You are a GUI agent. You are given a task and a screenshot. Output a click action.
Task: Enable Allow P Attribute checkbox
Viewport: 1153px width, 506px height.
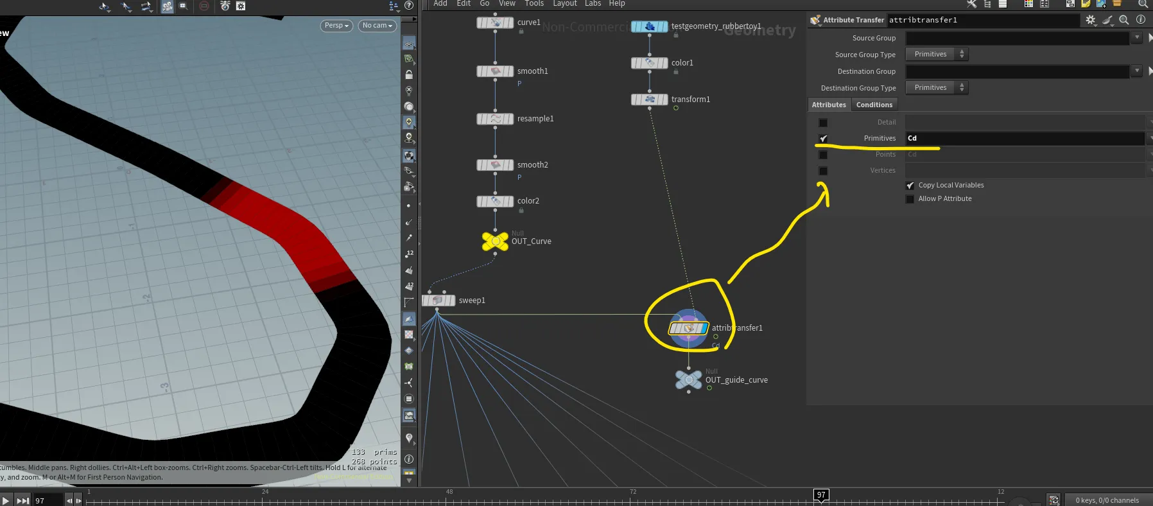pyautogui.click(x=910, y=199)
